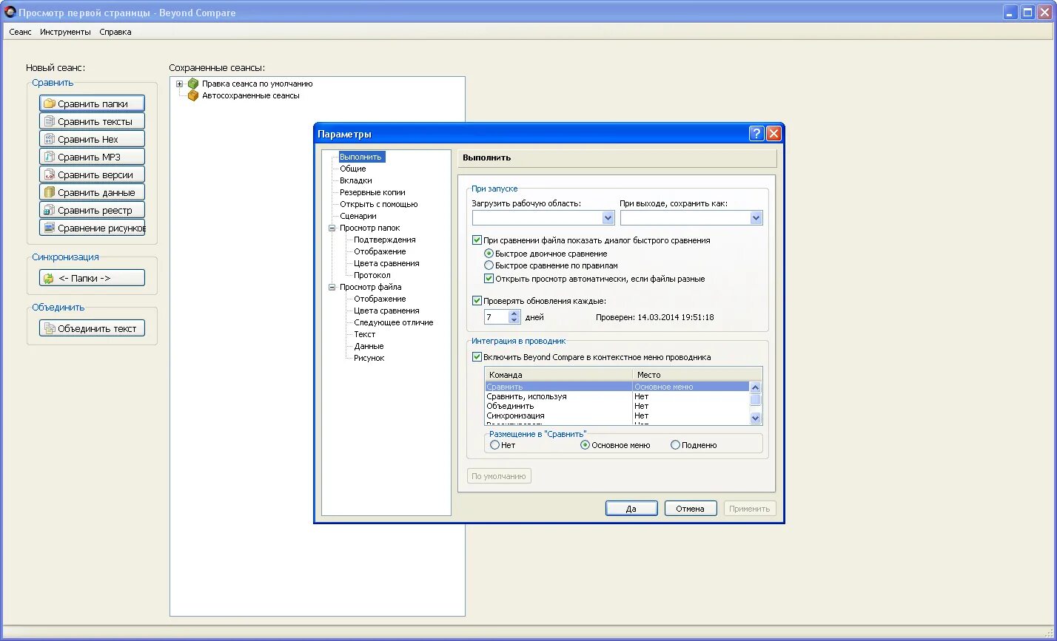The image size is (1057, 641).
Task: Open the Справка menu
Action: point(115,32)
